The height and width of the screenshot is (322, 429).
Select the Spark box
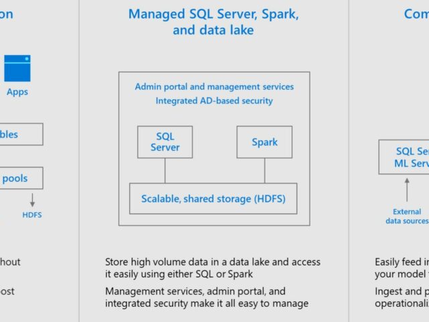pos(264,142)
